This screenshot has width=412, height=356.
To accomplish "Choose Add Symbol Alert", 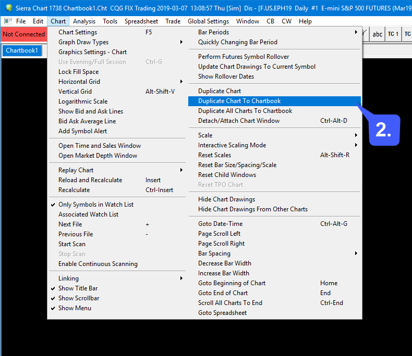I will 117,131.
